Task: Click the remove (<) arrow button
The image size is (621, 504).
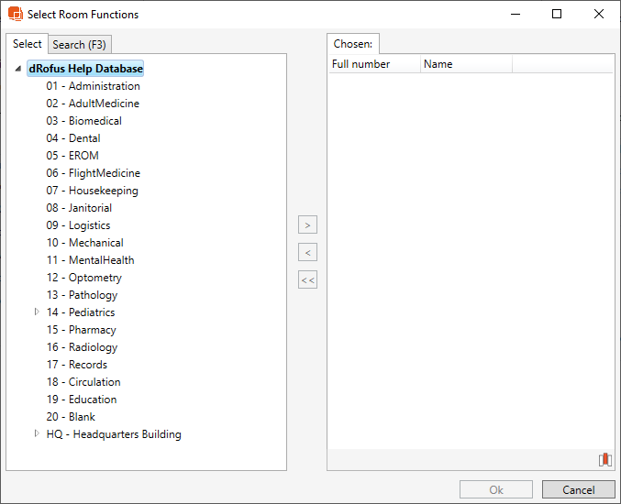Action: click(307, 252)
